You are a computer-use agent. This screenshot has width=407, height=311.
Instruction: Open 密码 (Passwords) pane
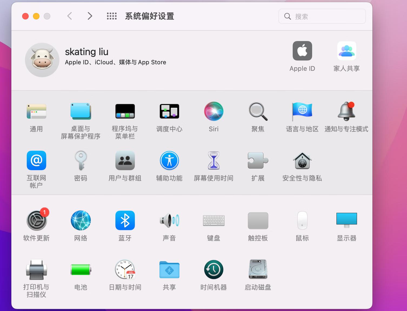click(81, 160)
